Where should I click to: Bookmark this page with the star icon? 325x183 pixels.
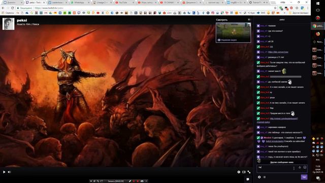[275, 8]
